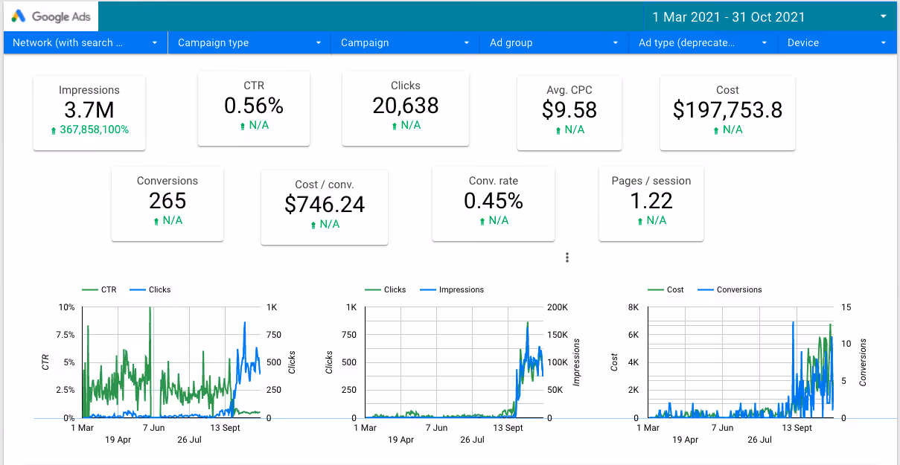900x465 pixels.
Task: Toggle the CTR legend in the first chart
Action: (99, 289)
